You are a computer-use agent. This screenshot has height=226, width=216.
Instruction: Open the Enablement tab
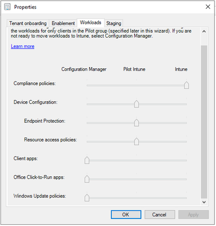pyautogui.click(x=63, y=23)
